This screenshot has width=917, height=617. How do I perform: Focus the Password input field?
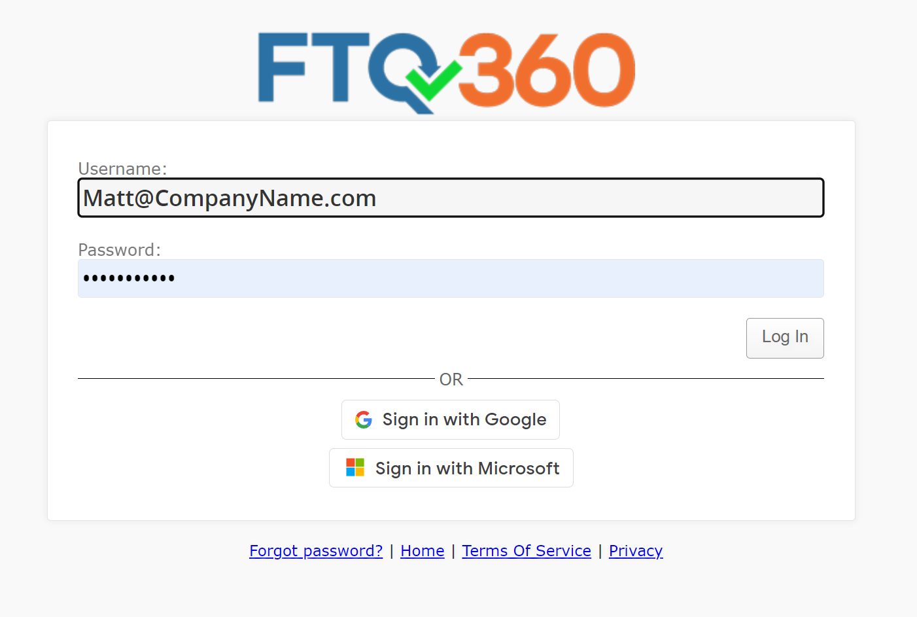coord(451,278)
